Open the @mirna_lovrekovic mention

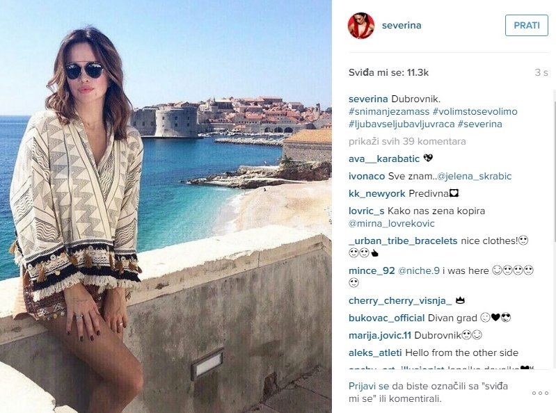tap(392, 223)
